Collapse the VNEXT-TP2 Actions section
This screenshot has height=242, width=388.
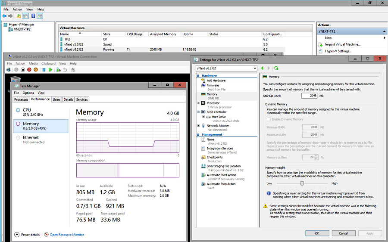pyautogui.click(x=384, y=31)
